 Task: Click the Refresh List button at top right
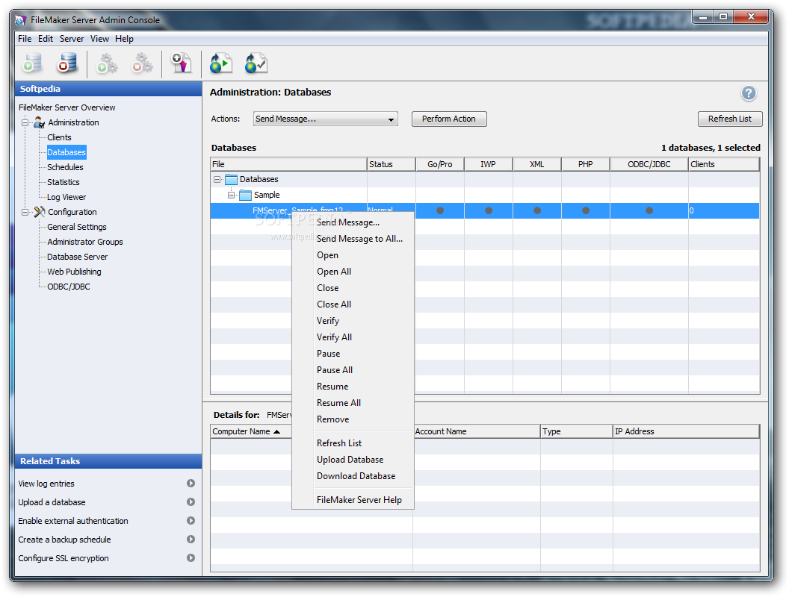point(730,119)
